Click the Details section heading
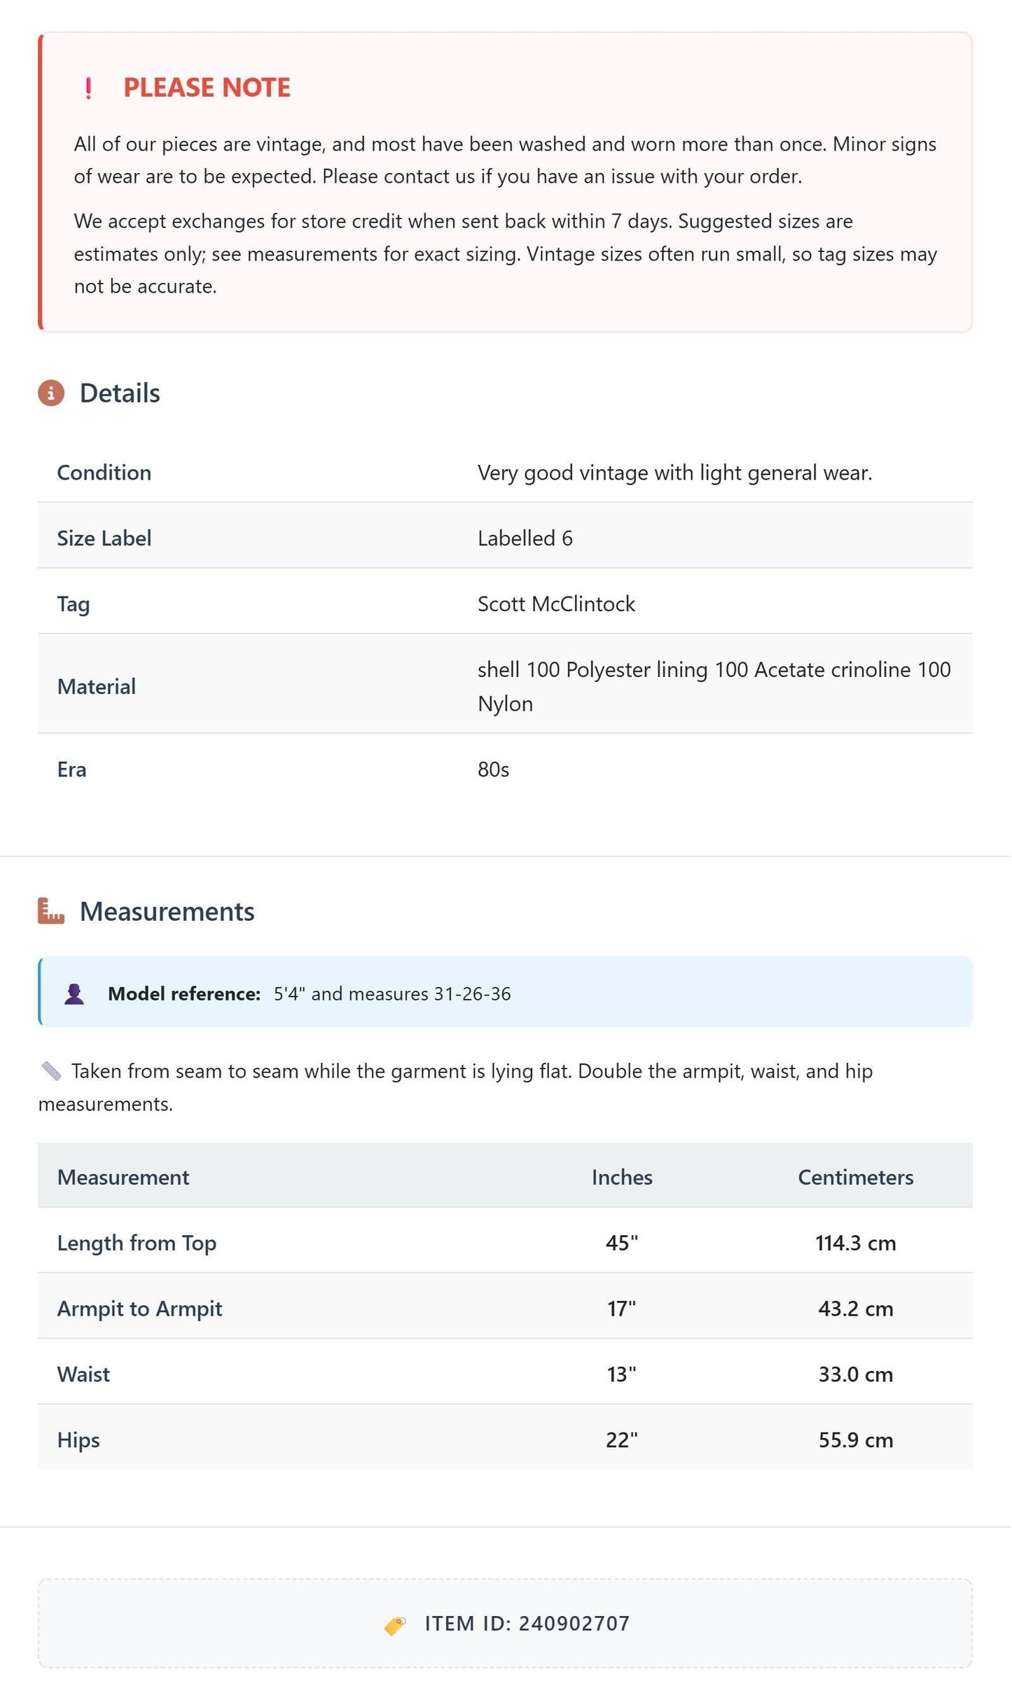 click(x=120, y=393)
